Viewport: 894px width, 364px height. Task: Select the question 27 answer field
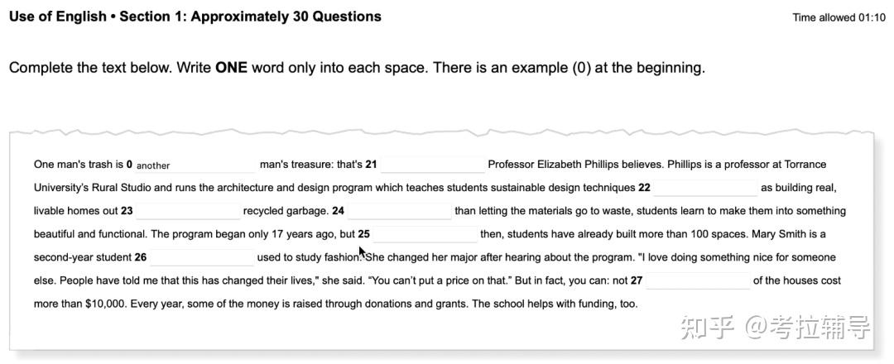pos(697,280)
